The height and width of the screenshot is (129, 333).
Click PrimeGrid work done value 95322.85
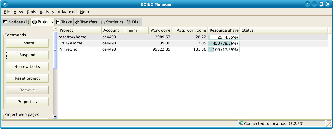(x=161, y=49)
